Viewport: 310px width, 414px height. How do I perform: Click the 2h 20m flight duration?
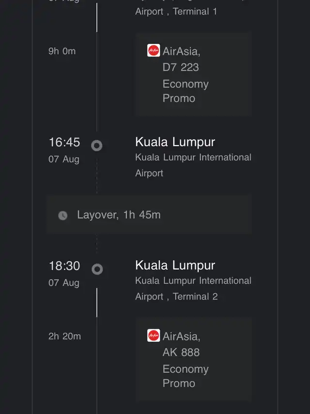[x=64, y=336]
